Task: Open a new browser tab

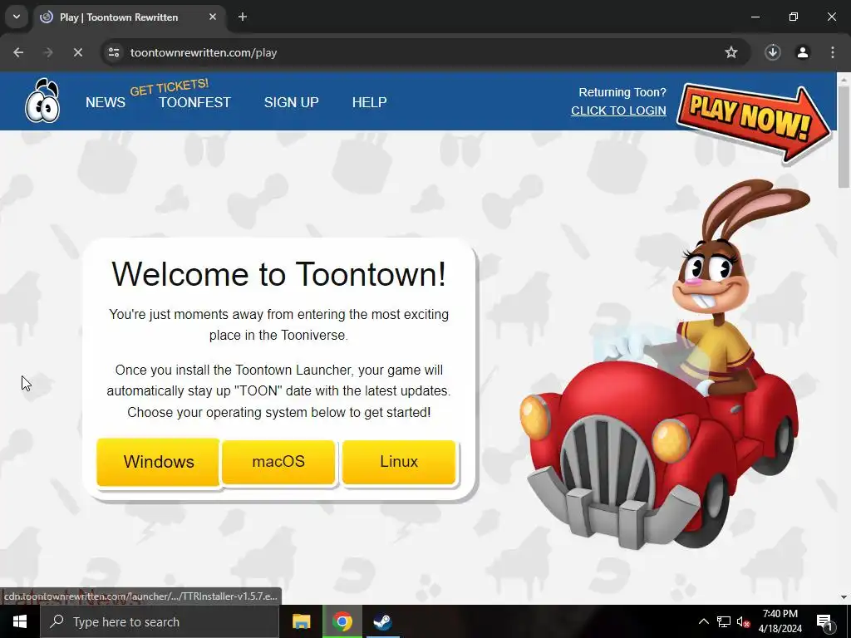Action: [x=243, y=17]
